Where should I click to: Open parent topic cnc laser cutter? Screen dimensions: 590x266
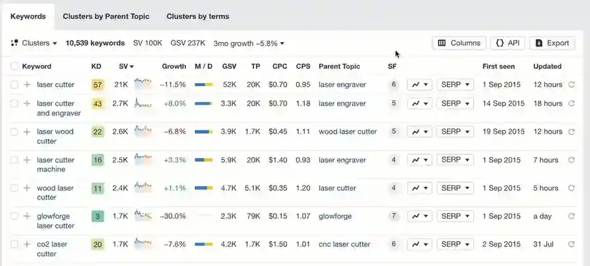point(344,244)
